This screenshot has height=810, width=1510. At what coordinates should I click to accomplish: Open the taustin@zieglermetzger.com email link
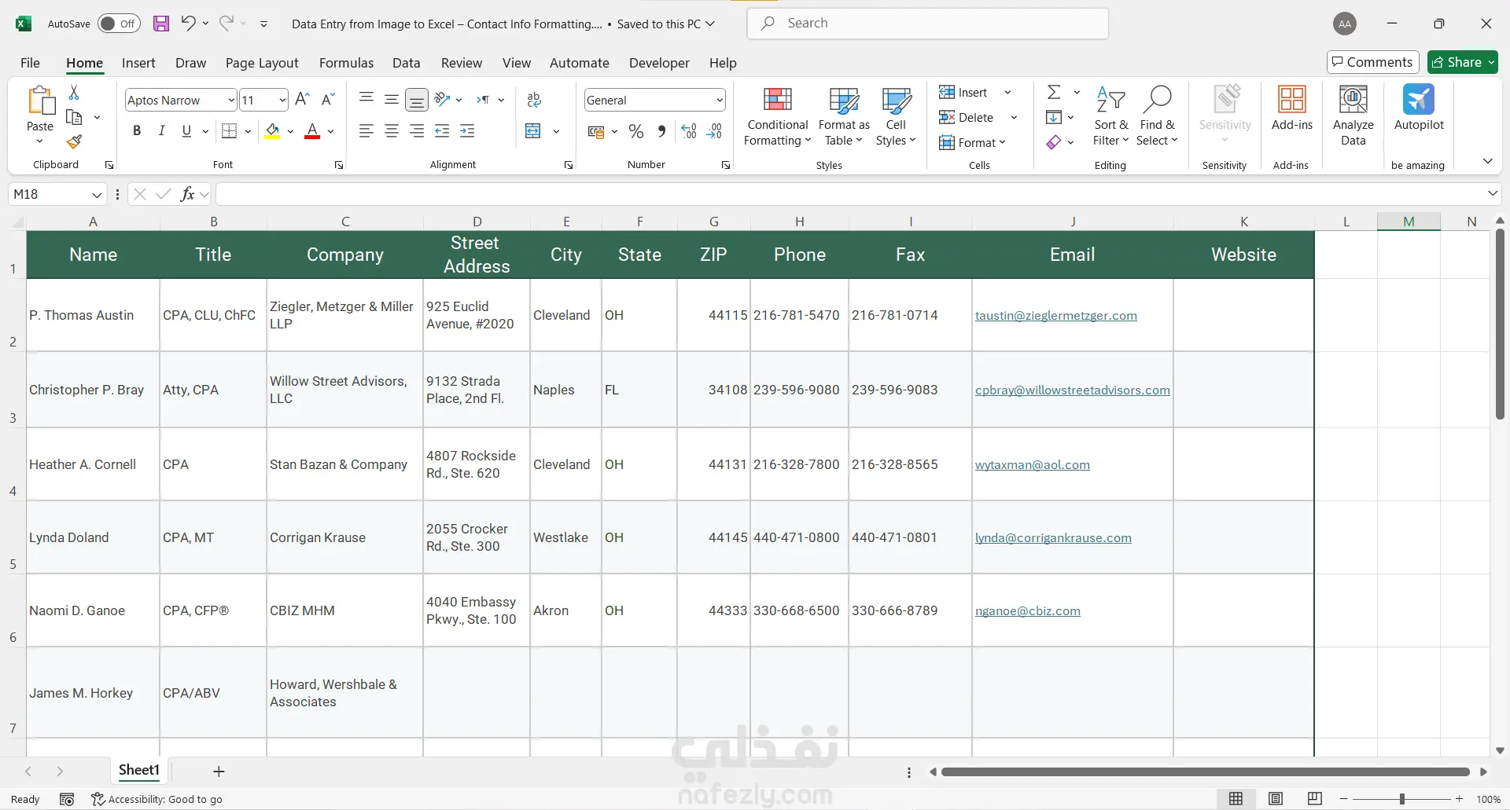pyautogui.click(x=1055, y=316)
